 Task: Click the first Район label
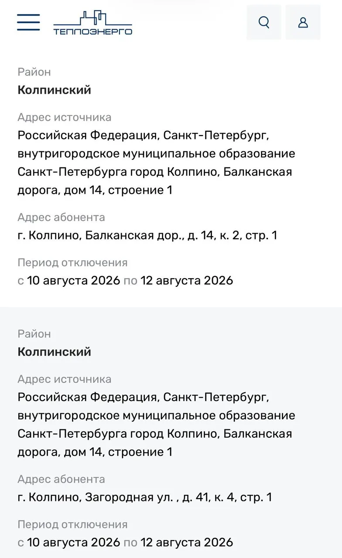click(x=34, y=72)
